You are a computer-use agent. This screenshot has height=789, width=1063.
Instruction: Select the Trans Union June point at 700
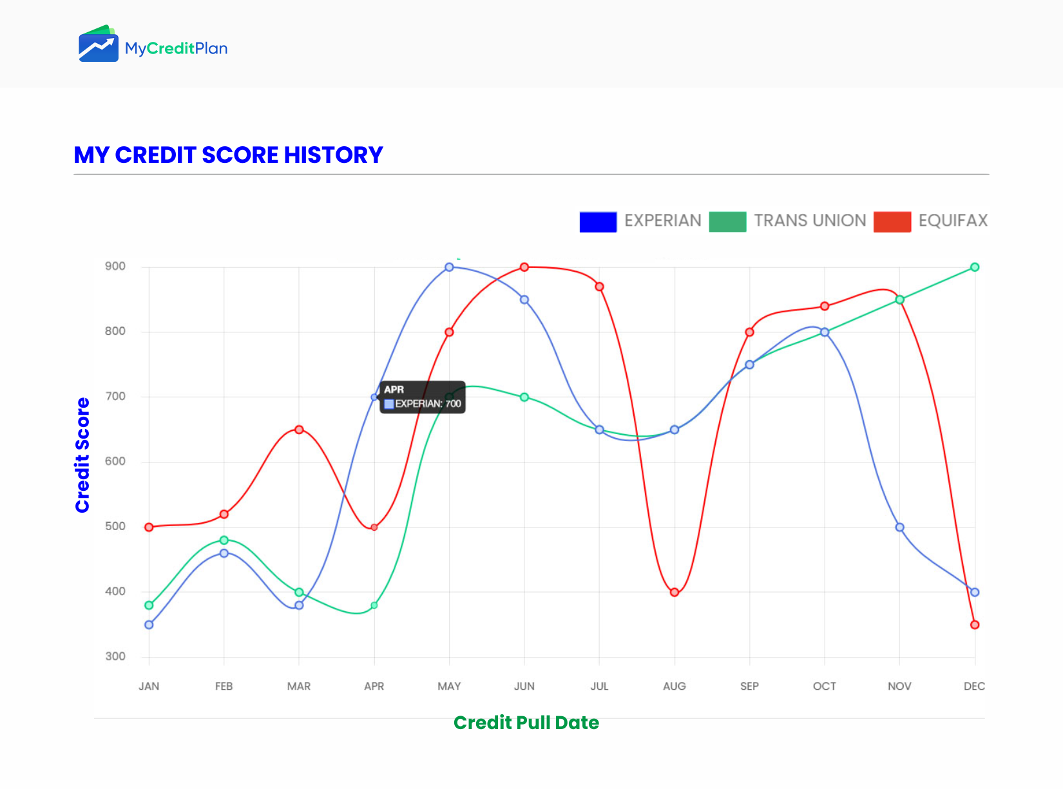coord(524,397)
